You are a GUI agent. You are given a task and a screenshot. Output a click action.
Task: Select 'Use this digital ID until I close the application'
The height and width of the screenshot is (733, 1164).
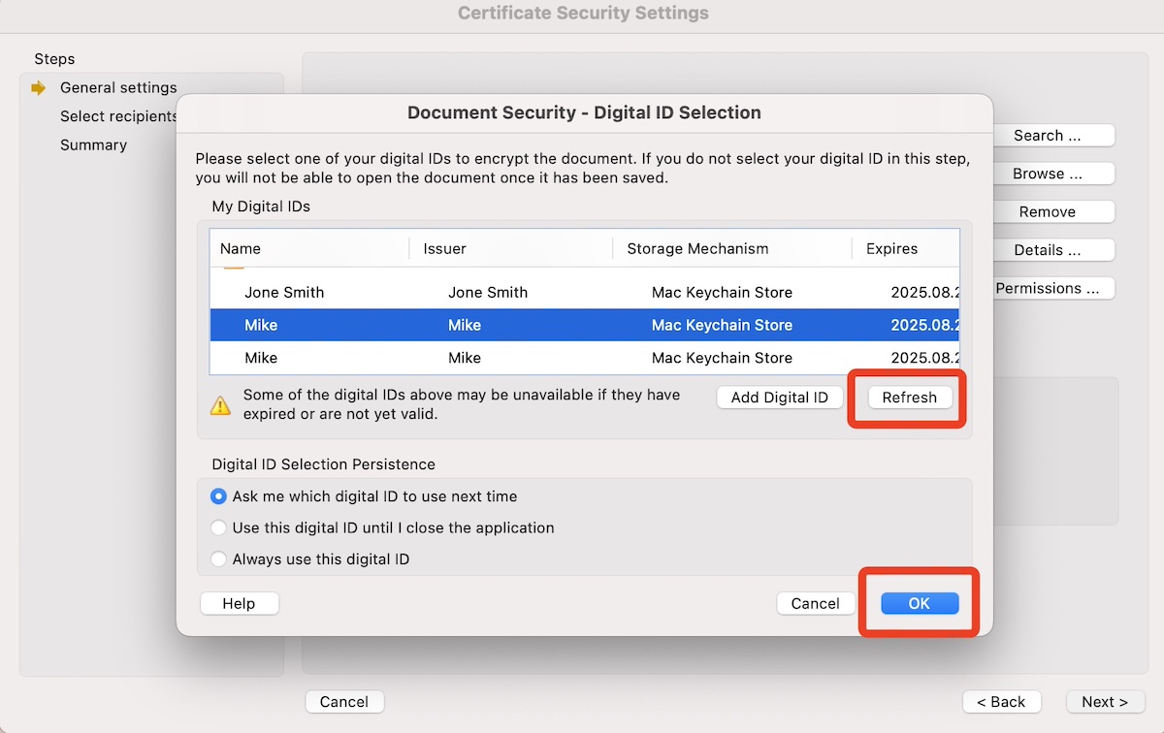pos(218,527)
